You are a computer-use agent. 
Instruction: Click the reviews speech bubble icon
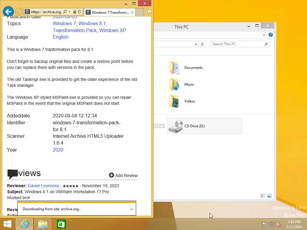click(x=13, y=174)
